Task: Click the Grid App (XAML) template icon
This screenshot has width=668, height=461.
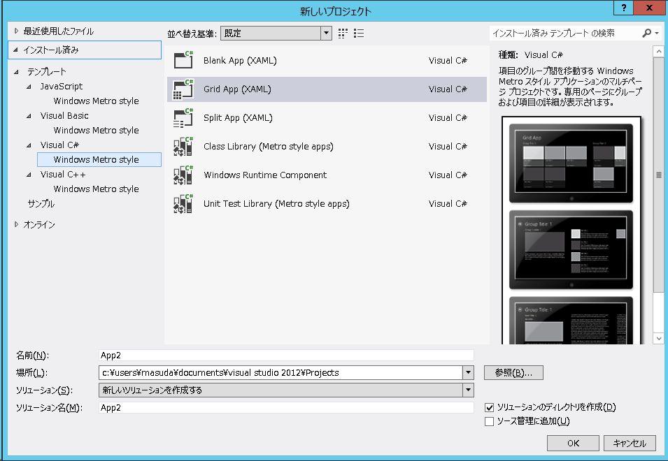Action: click(x=183, y=89)
